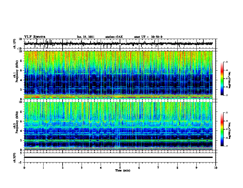The width and height of the screenshot is (243, 188).
Task: Click the color scale bar beside ch.2 spectrogram
Action: coord(222,129)
